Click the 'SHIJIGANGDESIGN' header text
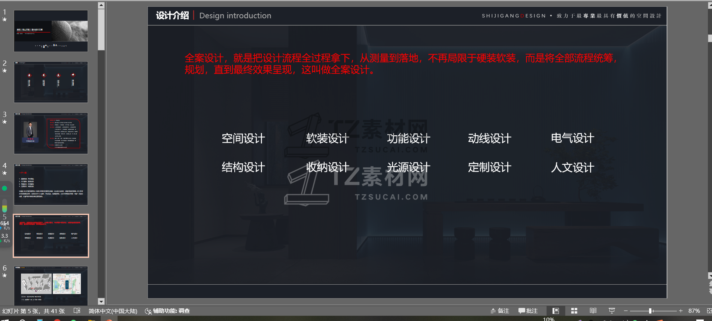 514,16
